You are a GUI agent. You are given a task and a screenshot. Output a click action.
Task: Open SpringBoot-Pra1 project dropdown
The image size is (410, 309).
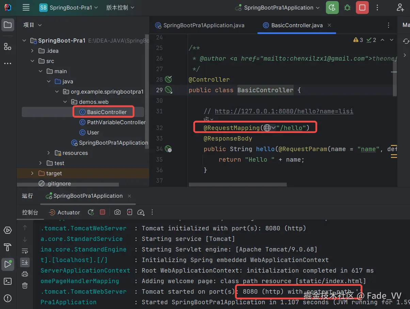(69, 7)
